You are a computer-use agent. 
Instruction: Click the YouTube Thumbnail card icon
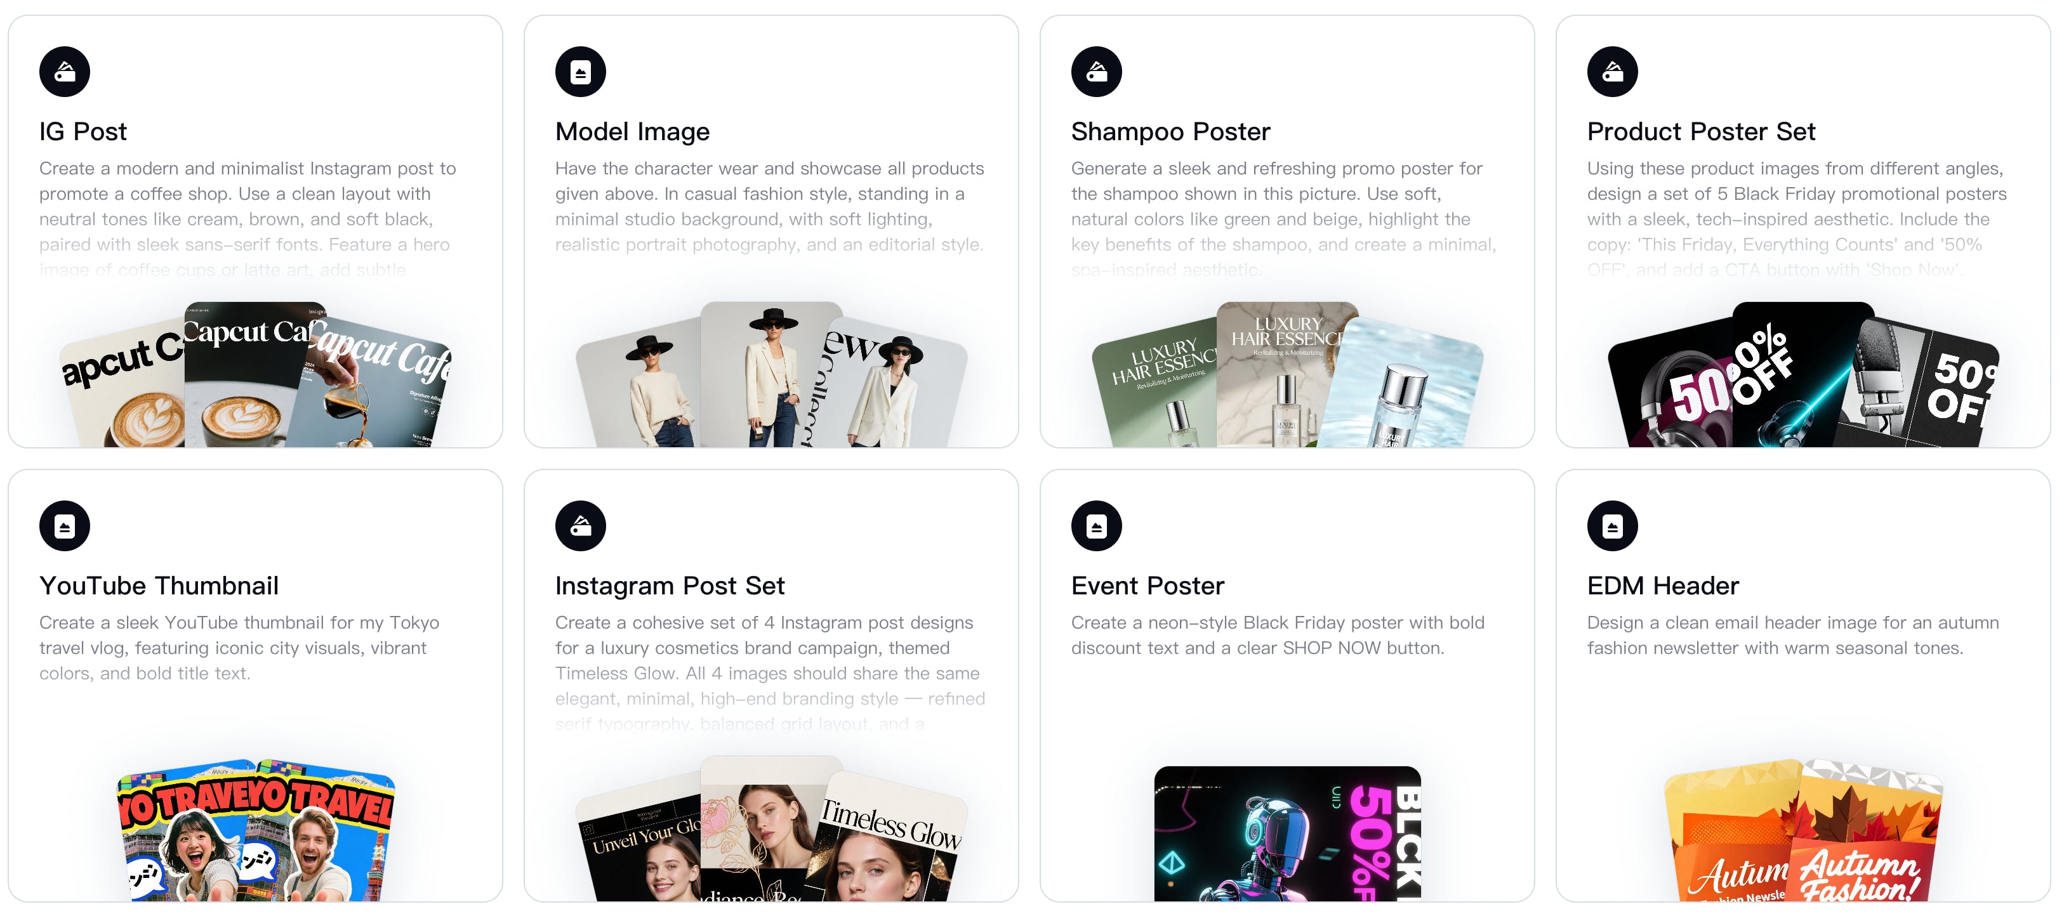pos(64,525)
